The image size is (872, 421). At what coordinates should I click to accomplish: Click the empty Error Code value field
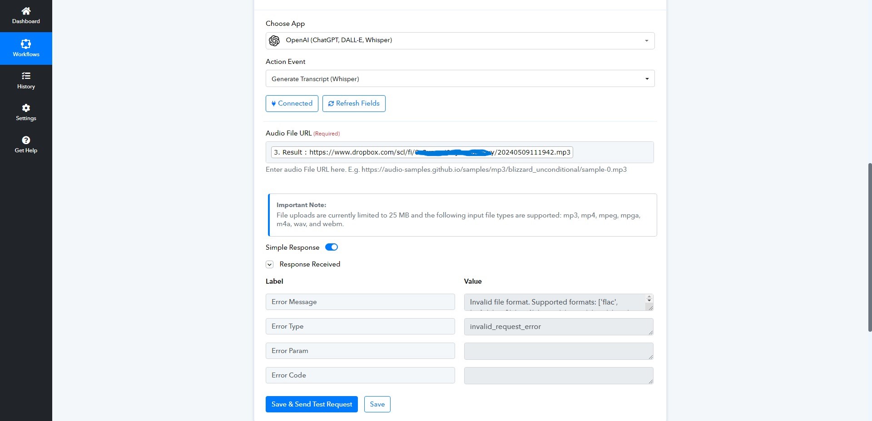pyautogui.click(x=559, y=376)
